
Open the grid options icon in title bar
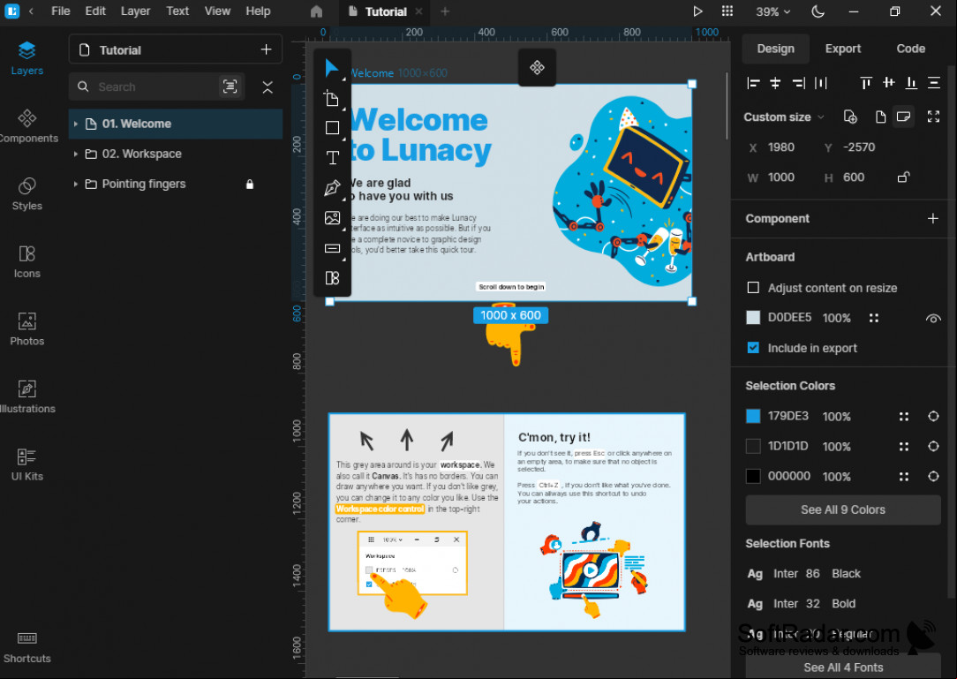(x=727, y=11)
